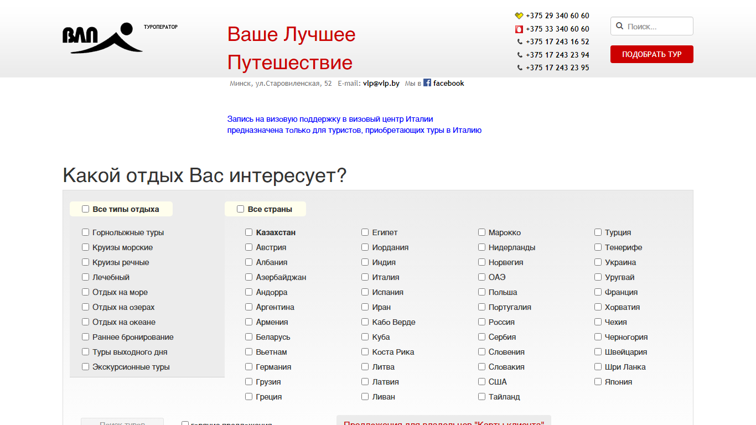Enable the Грузия checkbox
Image resolution: width=756 pixels, height=425 pixels.
click(249, 382)
